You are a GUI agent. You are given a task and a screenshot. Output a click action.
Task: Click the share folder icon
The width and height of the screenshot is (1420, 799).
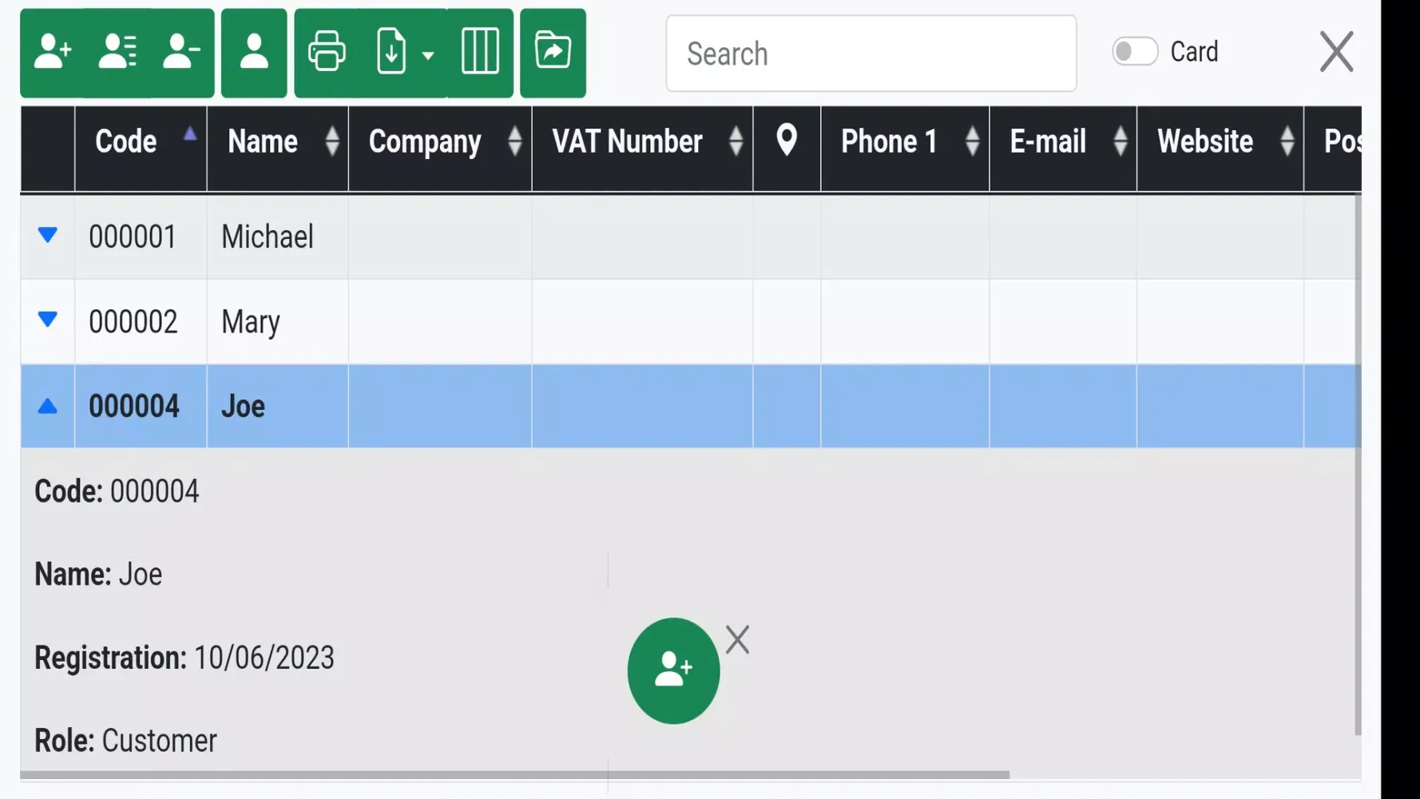553,50
